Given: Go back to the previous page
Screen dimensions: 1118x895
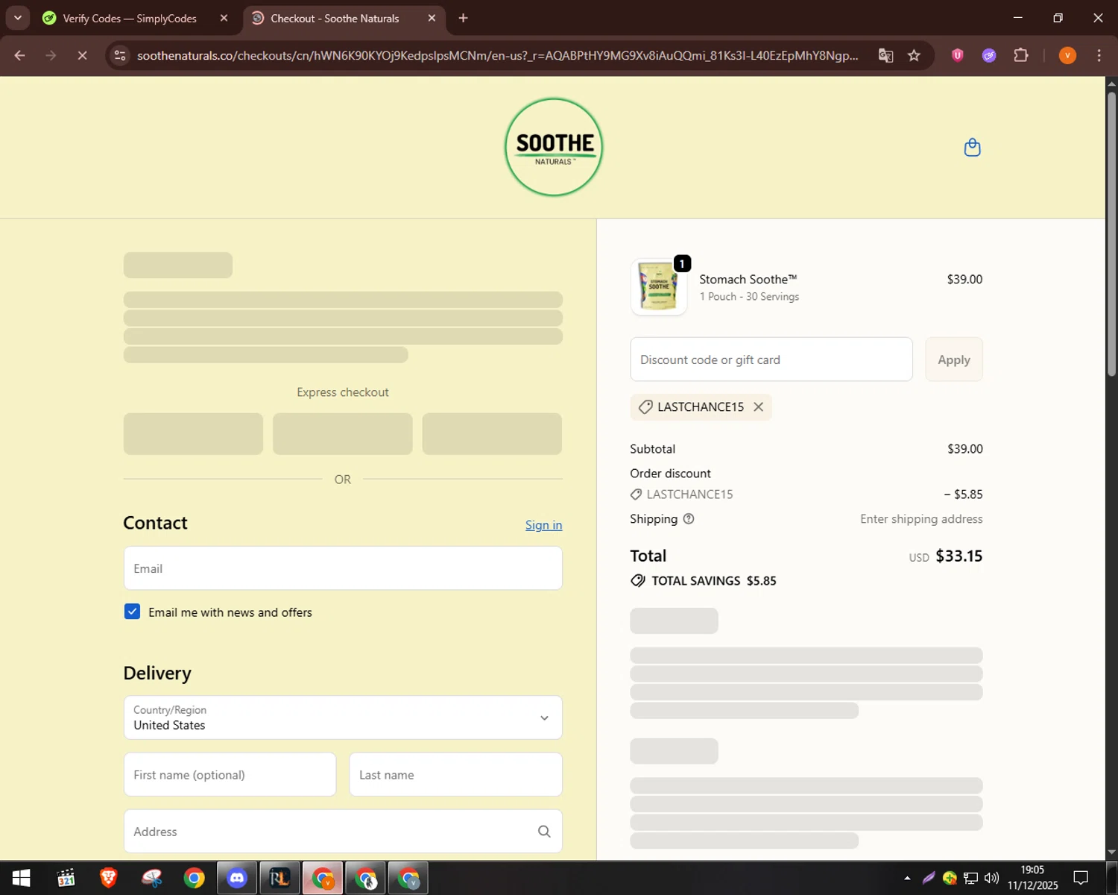Looking at the screenshot, I should (x=20, y=55).
